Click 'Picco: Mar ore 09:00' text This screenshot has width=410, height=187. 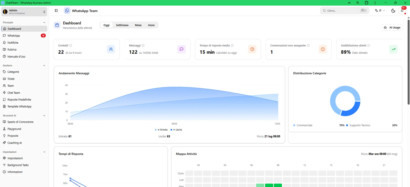pyautogui.click(x=374, y=154)
